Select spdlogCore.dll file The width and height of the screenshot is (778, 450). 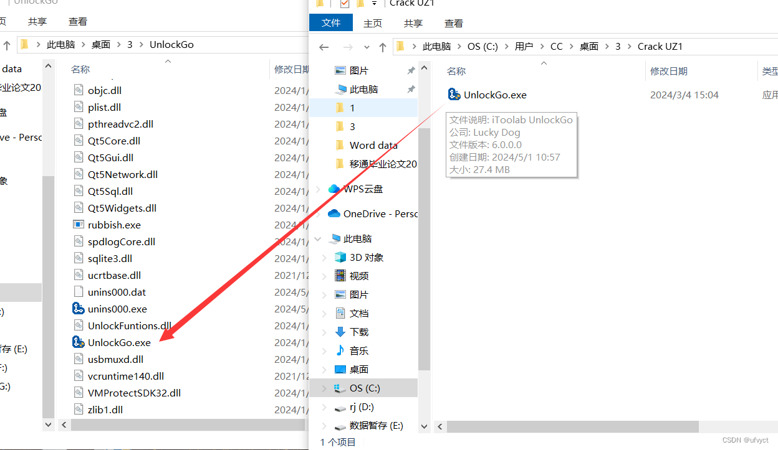(122, 241)
